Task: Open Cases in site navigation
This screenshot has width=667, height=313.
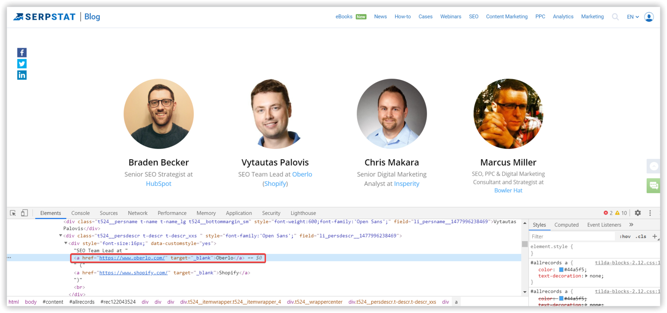Action: [x=425, y=17]
